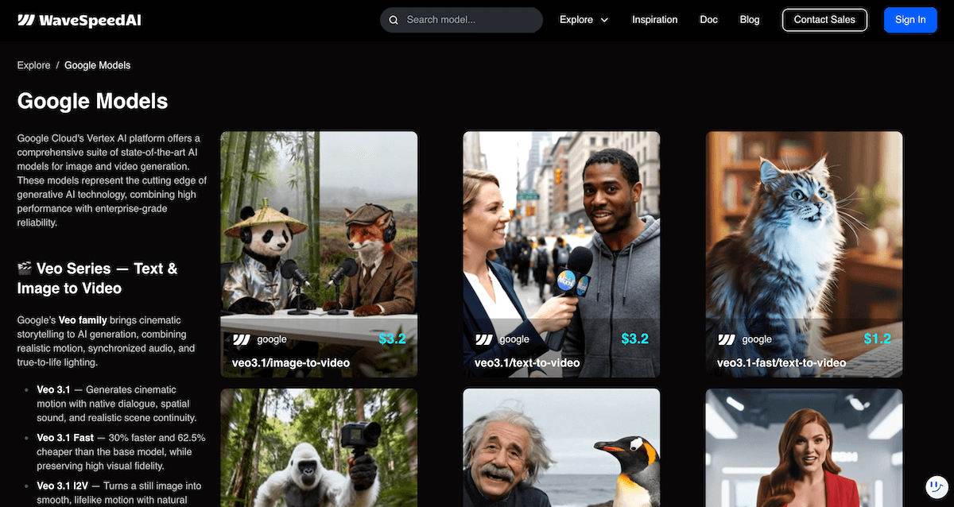Click the Veo Series section heading
The height and width of the screenshot is (507, 954).
pos(97,278)
